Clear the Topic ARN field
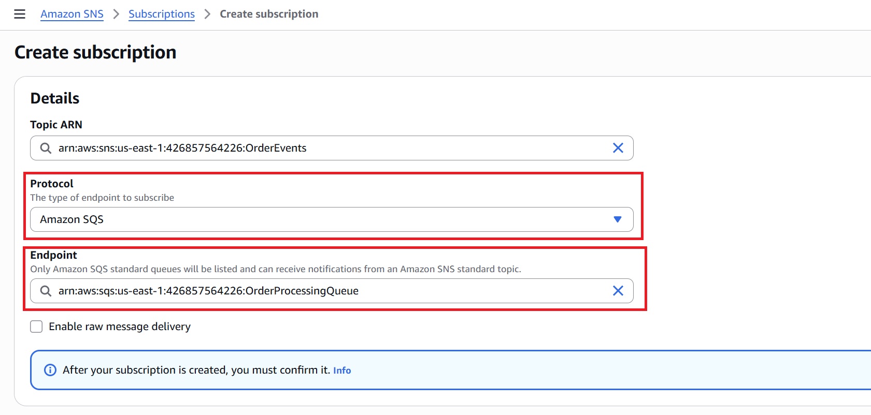Screen dimensions: 871x415 pos(618,148)
